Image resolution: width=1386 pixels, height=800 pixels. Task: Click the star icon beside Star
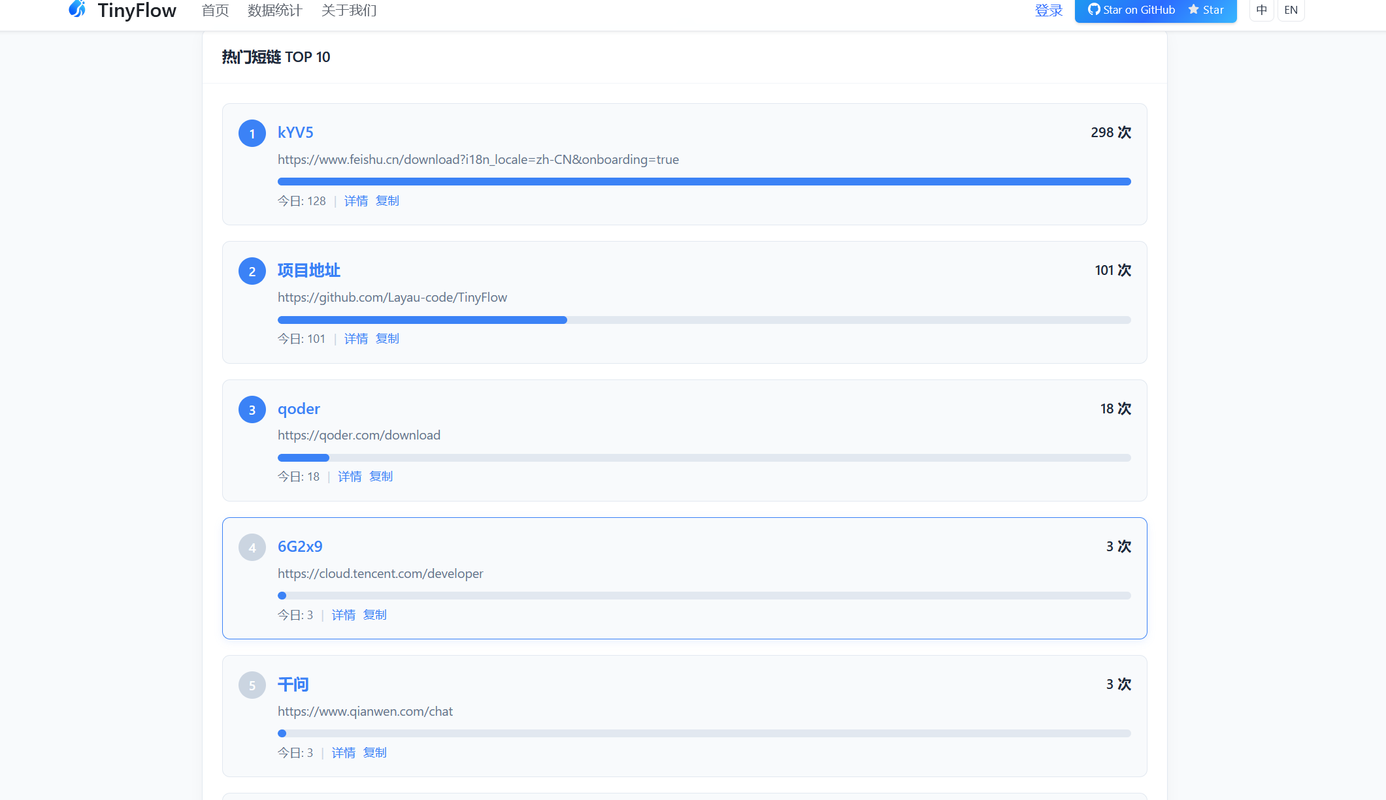point(1193,9)
